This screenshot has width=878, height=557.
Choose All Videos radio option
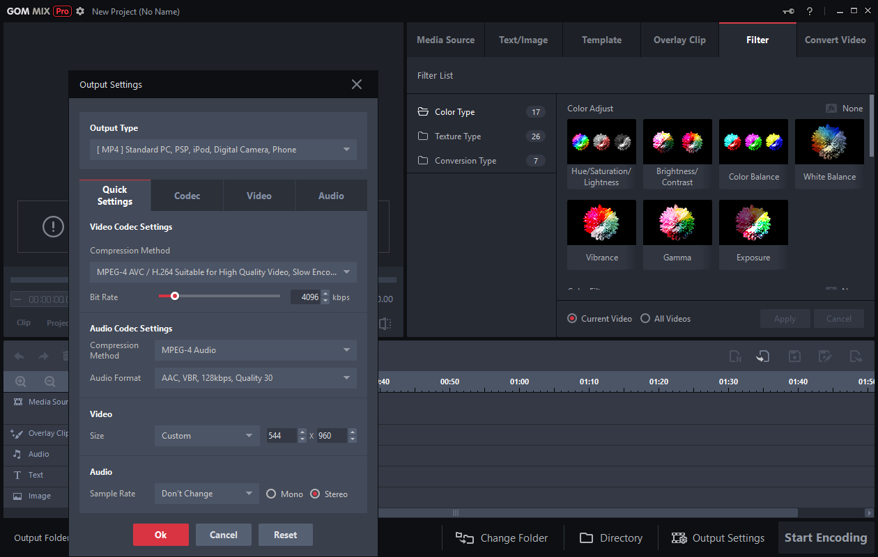[x=645, y=318]
